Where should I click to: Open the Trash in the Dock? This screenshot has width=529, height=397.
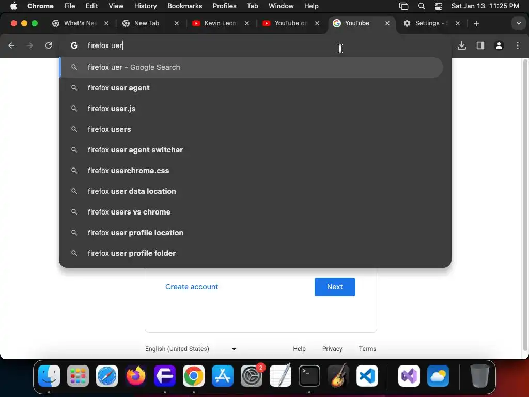click(480, 376)
